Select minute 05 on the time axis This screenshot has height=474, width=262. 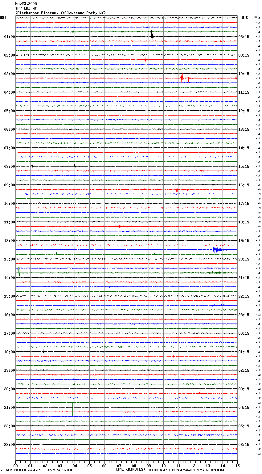coord(89,466)
